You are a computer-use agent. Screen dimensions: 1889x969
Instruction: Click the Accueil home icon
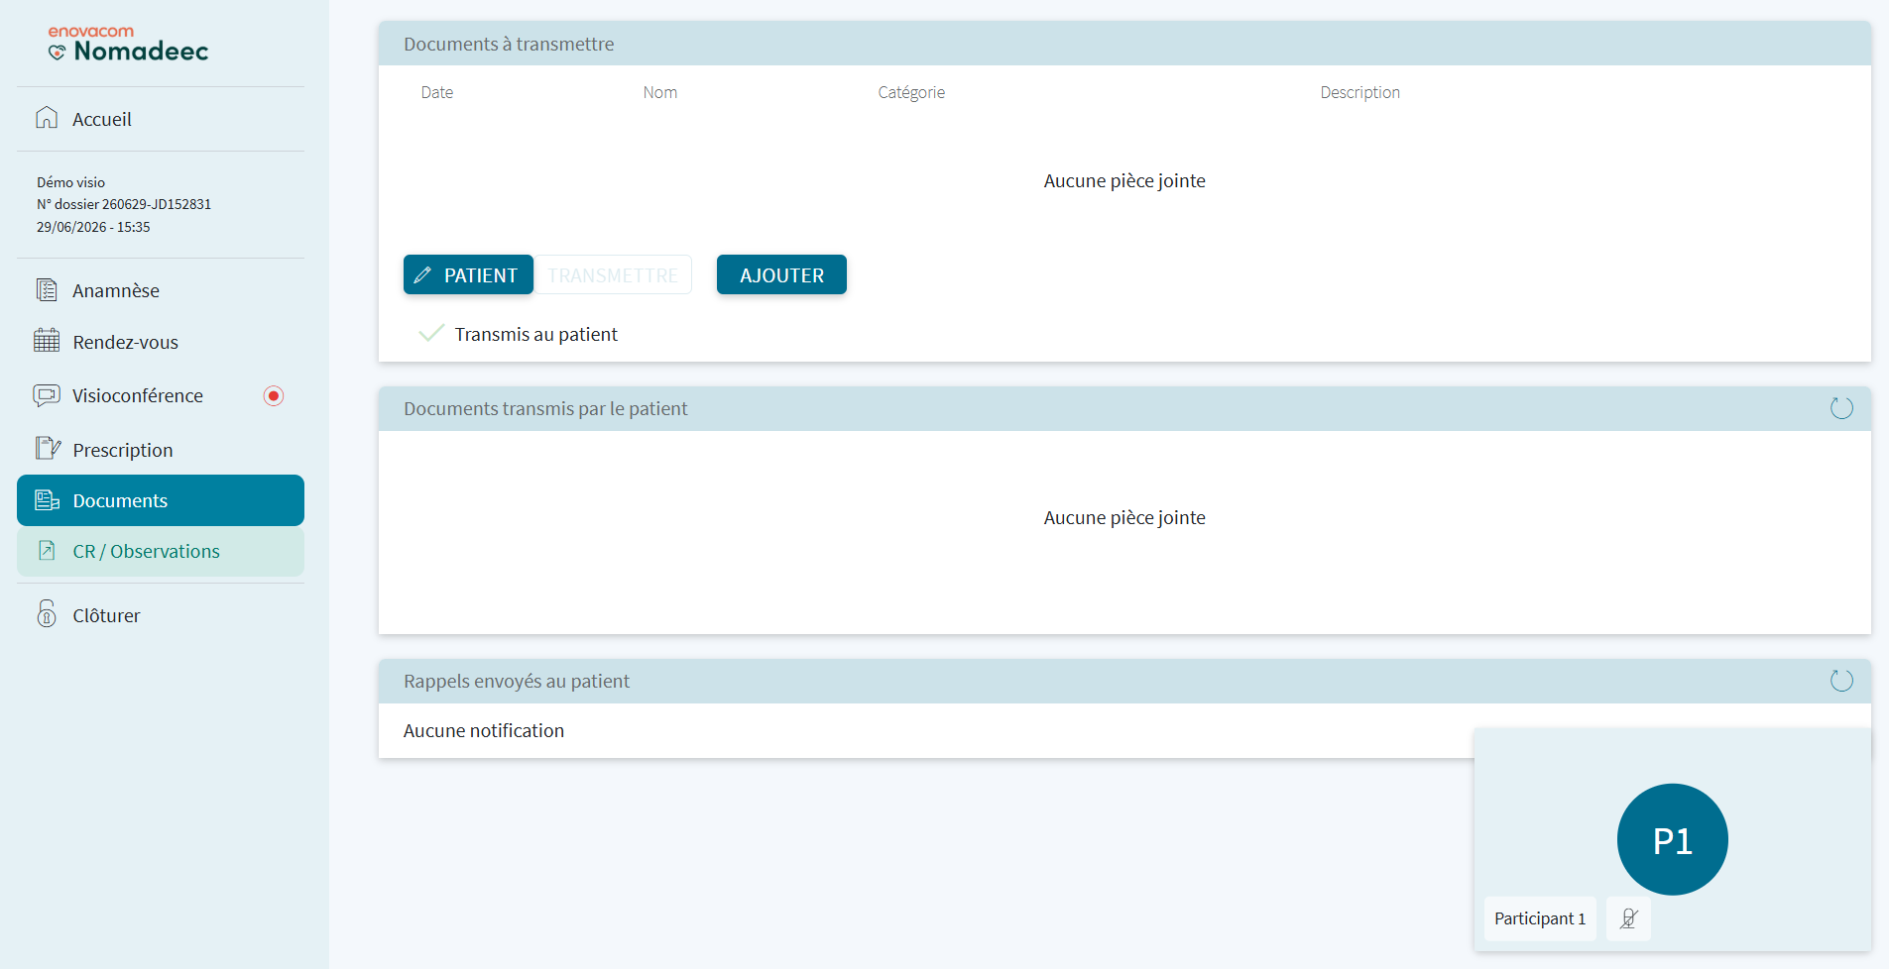pos(47,118)
